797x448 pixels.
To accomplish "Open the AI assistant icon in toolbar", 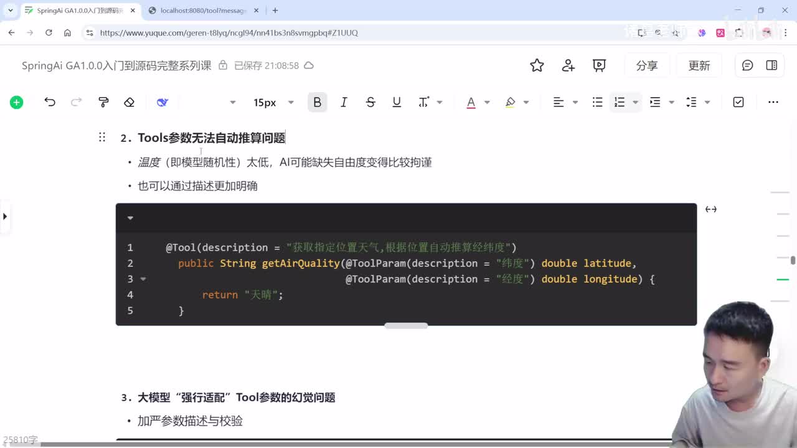I will tap(163, 102).
